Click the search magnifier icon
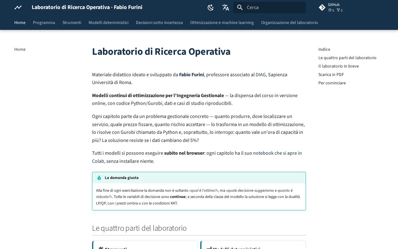Screen dimensions: 398x249 point(240,7)
